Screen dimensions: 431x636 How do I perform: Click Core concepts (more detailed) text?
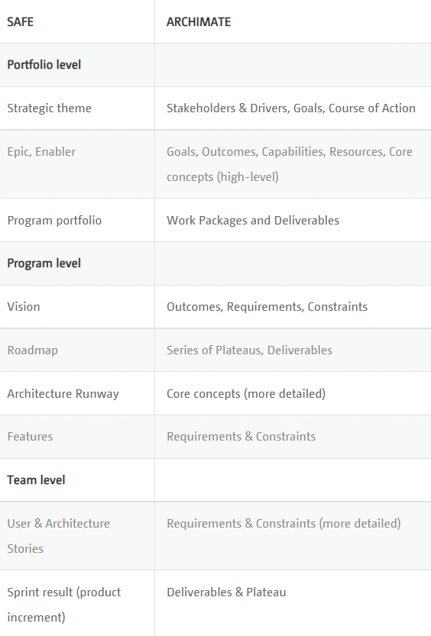pos(246,393)
